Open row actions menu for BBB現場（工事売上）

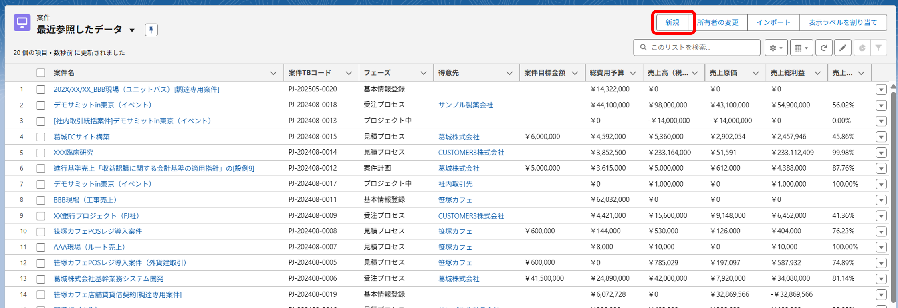tap(881, 200)
